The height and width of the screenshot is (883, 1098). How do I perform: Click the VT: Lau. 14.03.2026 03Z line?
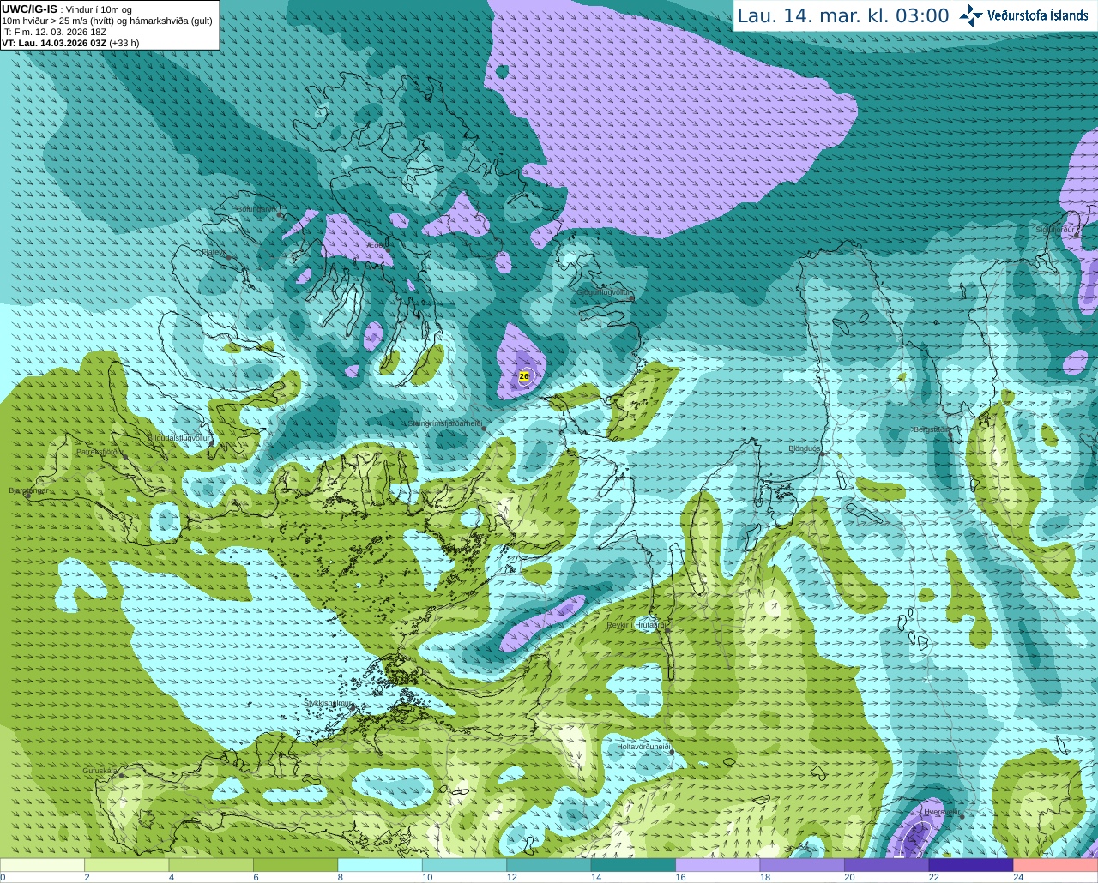click(x=70, y=43)
